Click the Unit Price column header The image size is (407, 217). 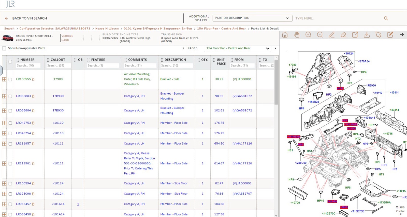pyautogui.click(x=221, y=62)
